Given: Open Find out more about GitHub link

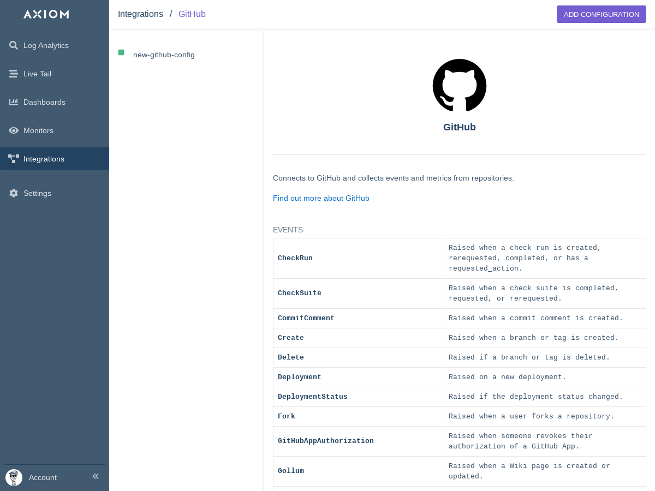Looking at the screenshot, I should coord(321,198).
